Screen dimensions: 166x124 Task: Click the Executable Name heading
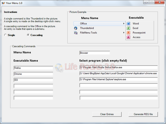pyautogui.click(x=26, y=61)
